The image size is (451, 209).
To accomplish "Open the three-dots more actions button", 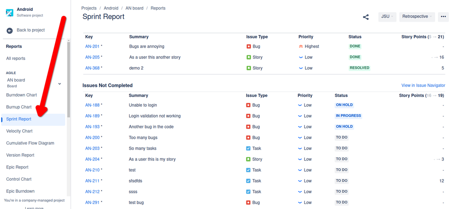I will (x=443, y=17).
